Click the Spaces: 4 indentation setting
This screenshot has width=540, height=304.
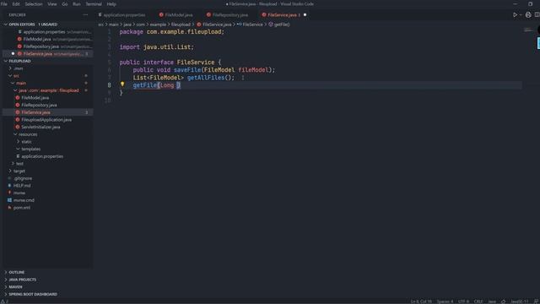(x=445, y=301)
